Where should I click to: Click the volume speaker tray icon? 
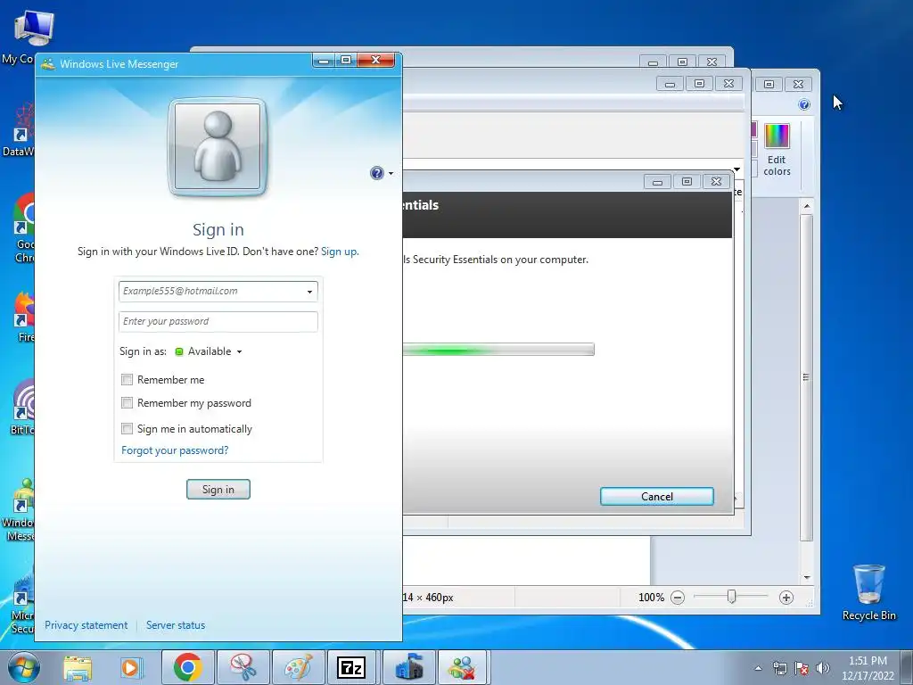822,668
